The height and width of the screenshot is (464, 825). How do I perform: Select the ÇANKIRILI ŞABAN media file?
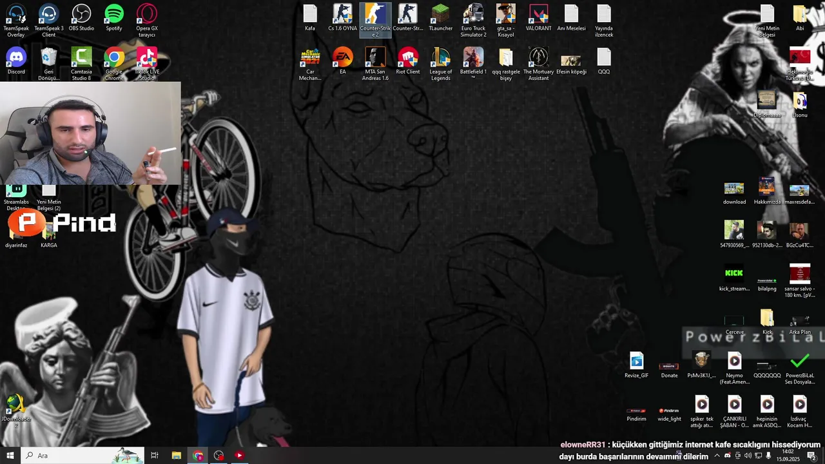(x=734, y=411)
